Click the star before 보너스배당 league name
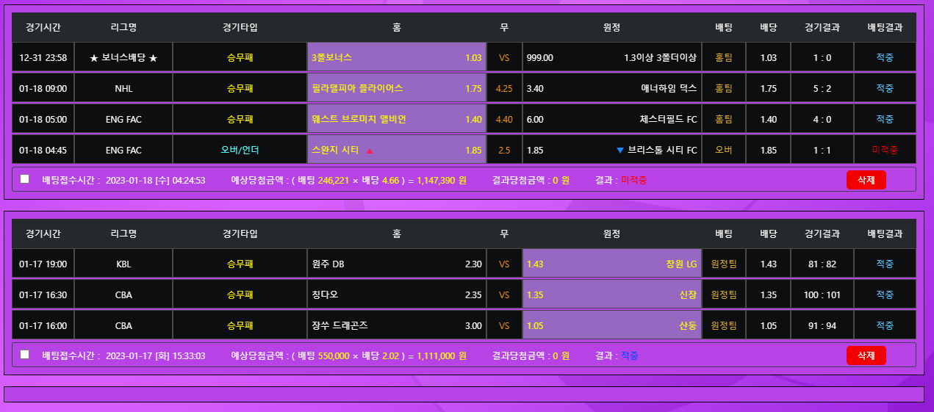Image resolution: width=934 pixels, height=412 pixels. (94, 58)
